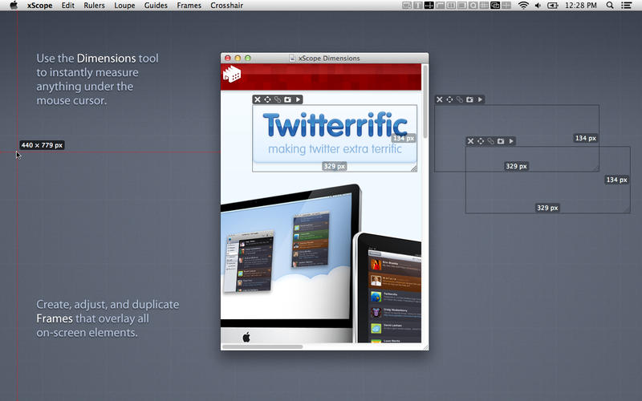Viewport: 642px width, 401px height.
Task: Click the resize grip of xScope Dimensions window
Action: click(x=425, y=347)
